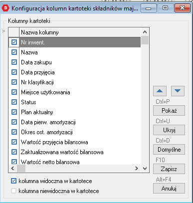Maximize the column configuration window
193x203 pixels.
[x=165, y=8]
